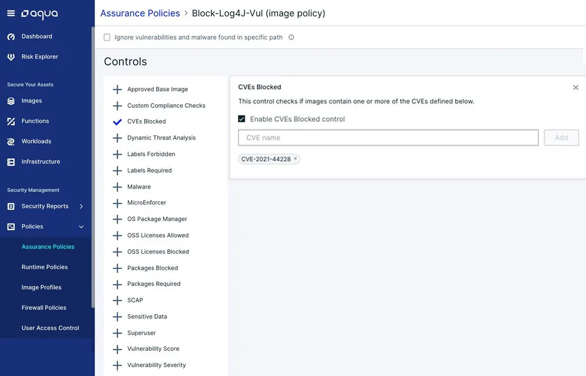The width and height of the screenshot is (586, 376).
Task: Click the Sensitive Data label
Action: [x=147, y=317]
